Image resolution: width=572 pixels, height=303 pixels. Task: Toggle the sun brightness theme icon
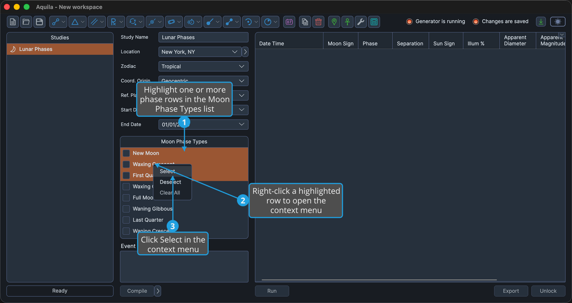point(558,22)
